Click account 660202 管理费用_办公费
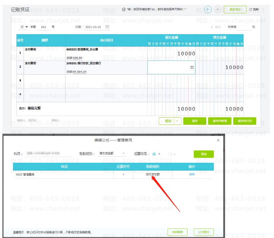The height and width of the screenshot is (238, 274). tap(82, 50)
